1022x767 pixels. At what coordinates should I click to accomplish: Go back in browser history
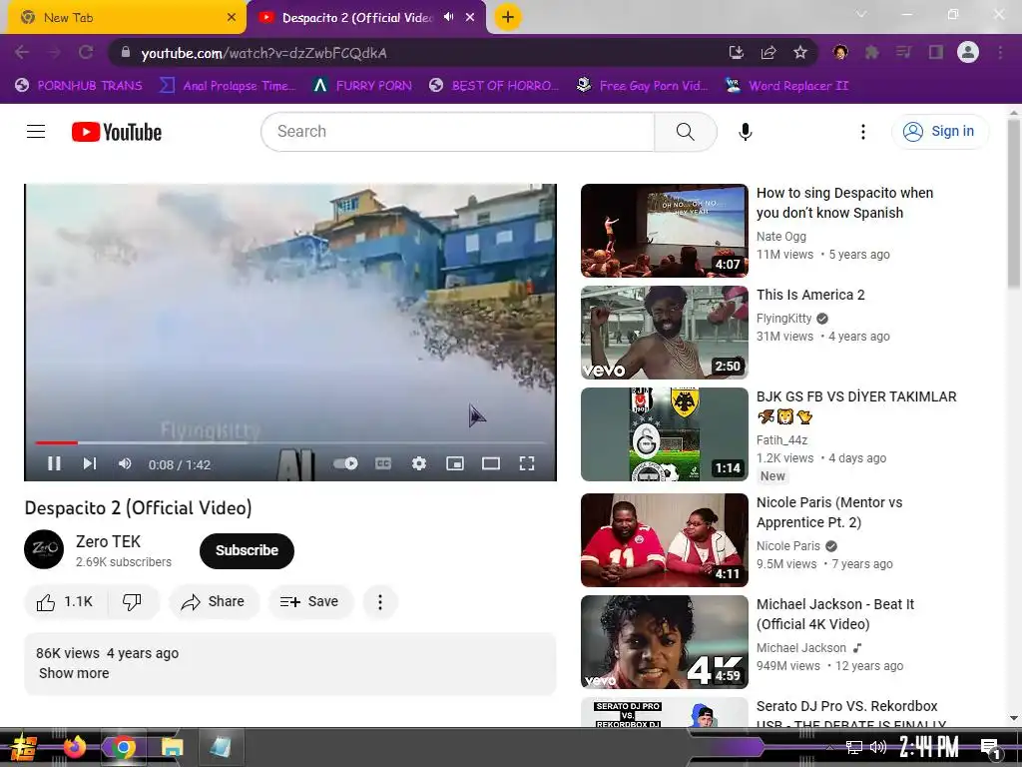click(22, 52)
